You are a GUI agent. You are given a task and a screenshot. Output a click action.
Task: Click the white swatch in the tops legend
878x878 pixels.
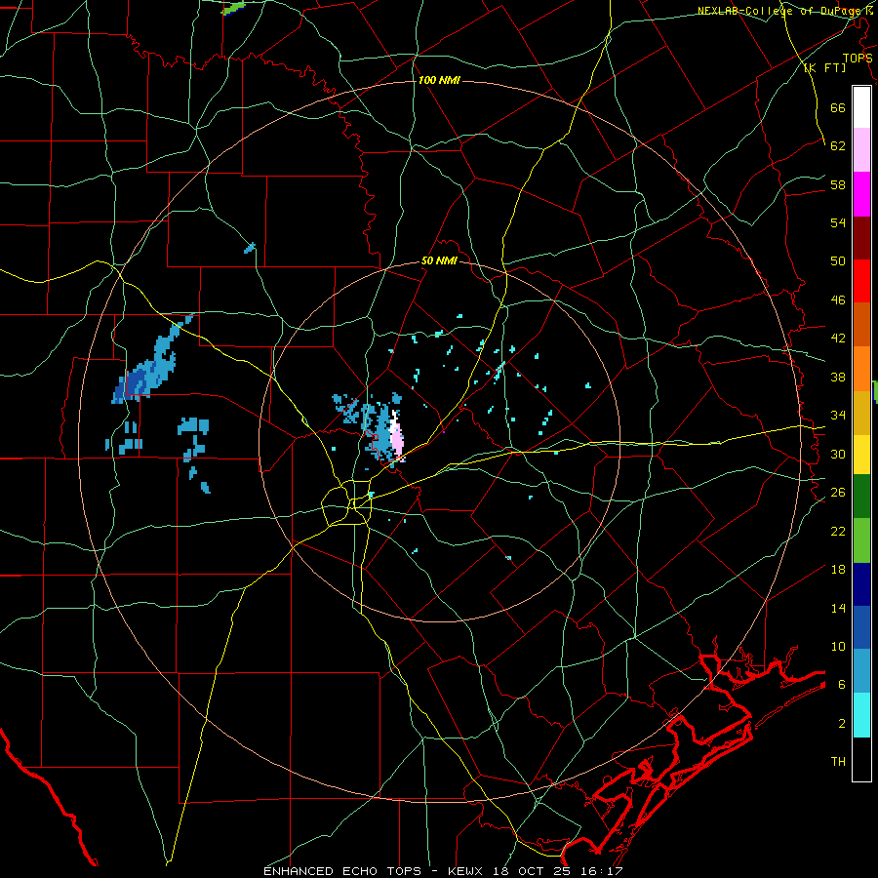click(x=861, y=107)
